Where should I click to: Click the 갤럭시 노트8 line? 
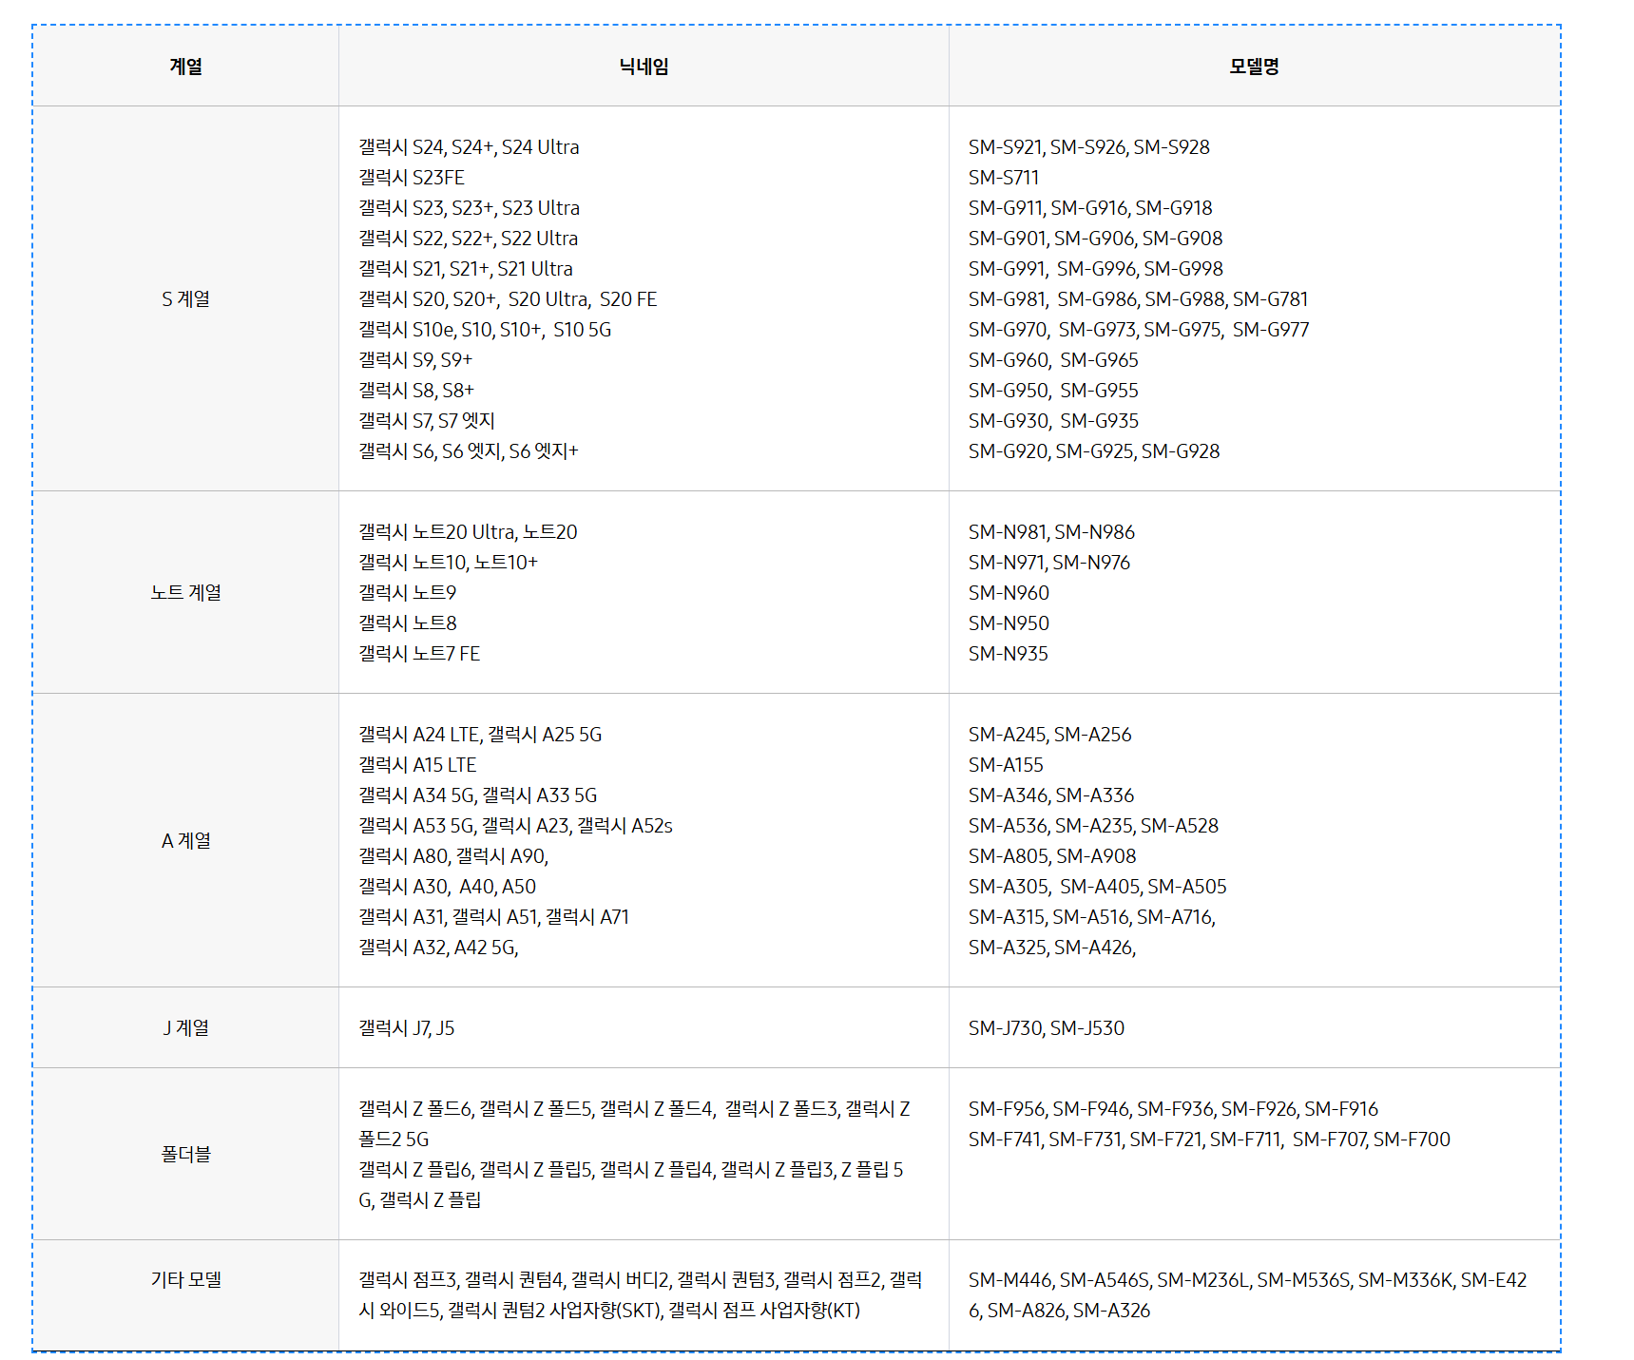click(x=407, y=623)
